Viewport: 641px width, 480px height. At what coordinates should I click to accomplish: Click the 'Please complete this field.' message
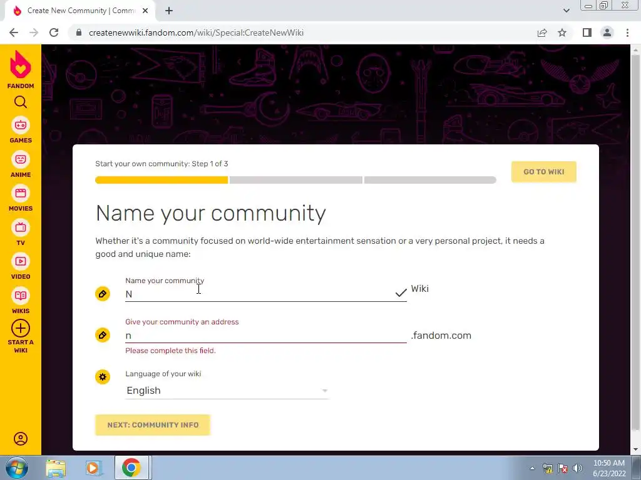[x=170, y=351]
